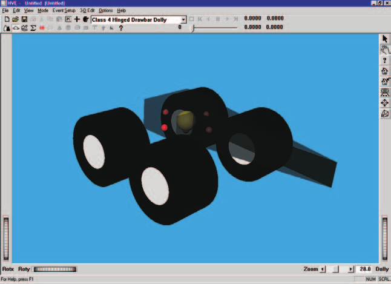Click the Roty horizontal thumbwheel slider
391x284 pixels.
pos(55,269)
